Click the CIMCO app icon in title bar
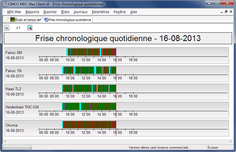 pos(5,4)
